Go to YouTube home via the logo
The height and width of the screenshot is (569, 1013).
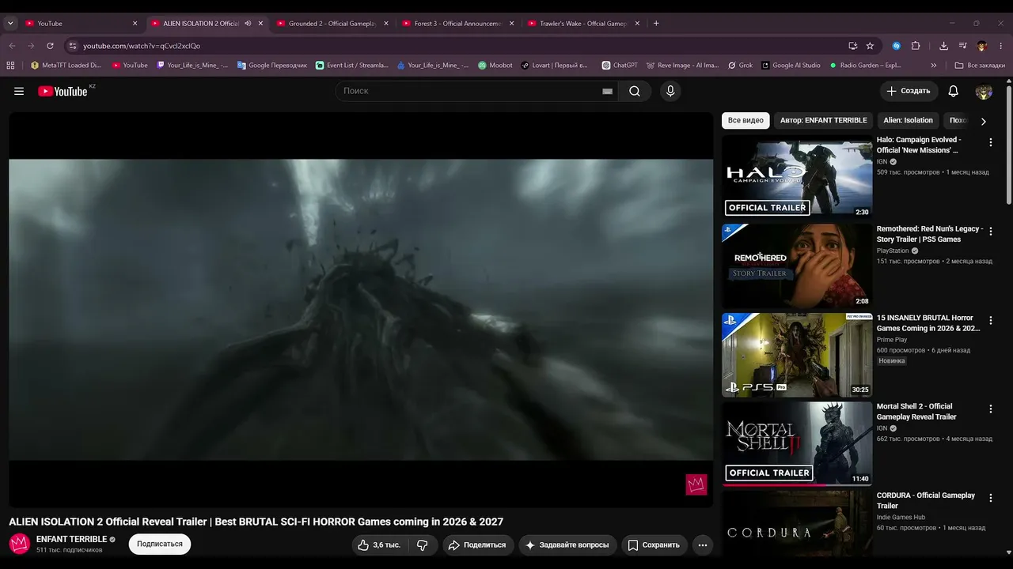[x=63, y=92]
